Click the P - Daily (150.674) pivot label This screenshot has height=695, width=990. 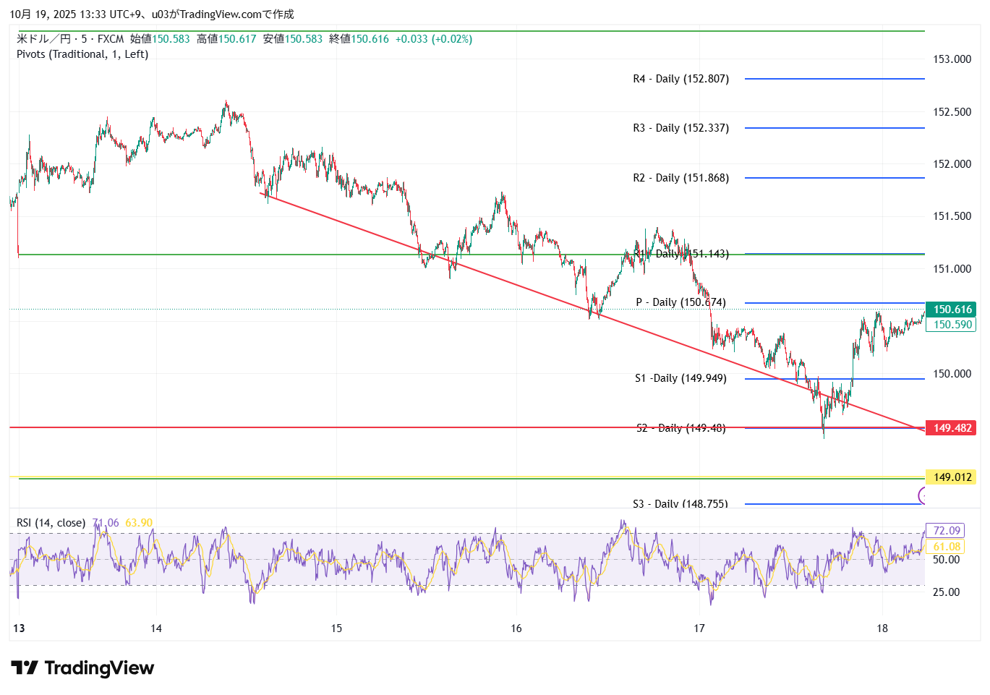coord(680,302)
